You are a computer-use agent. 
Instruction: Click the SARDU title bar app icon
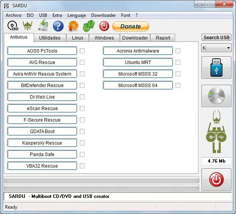6,6
